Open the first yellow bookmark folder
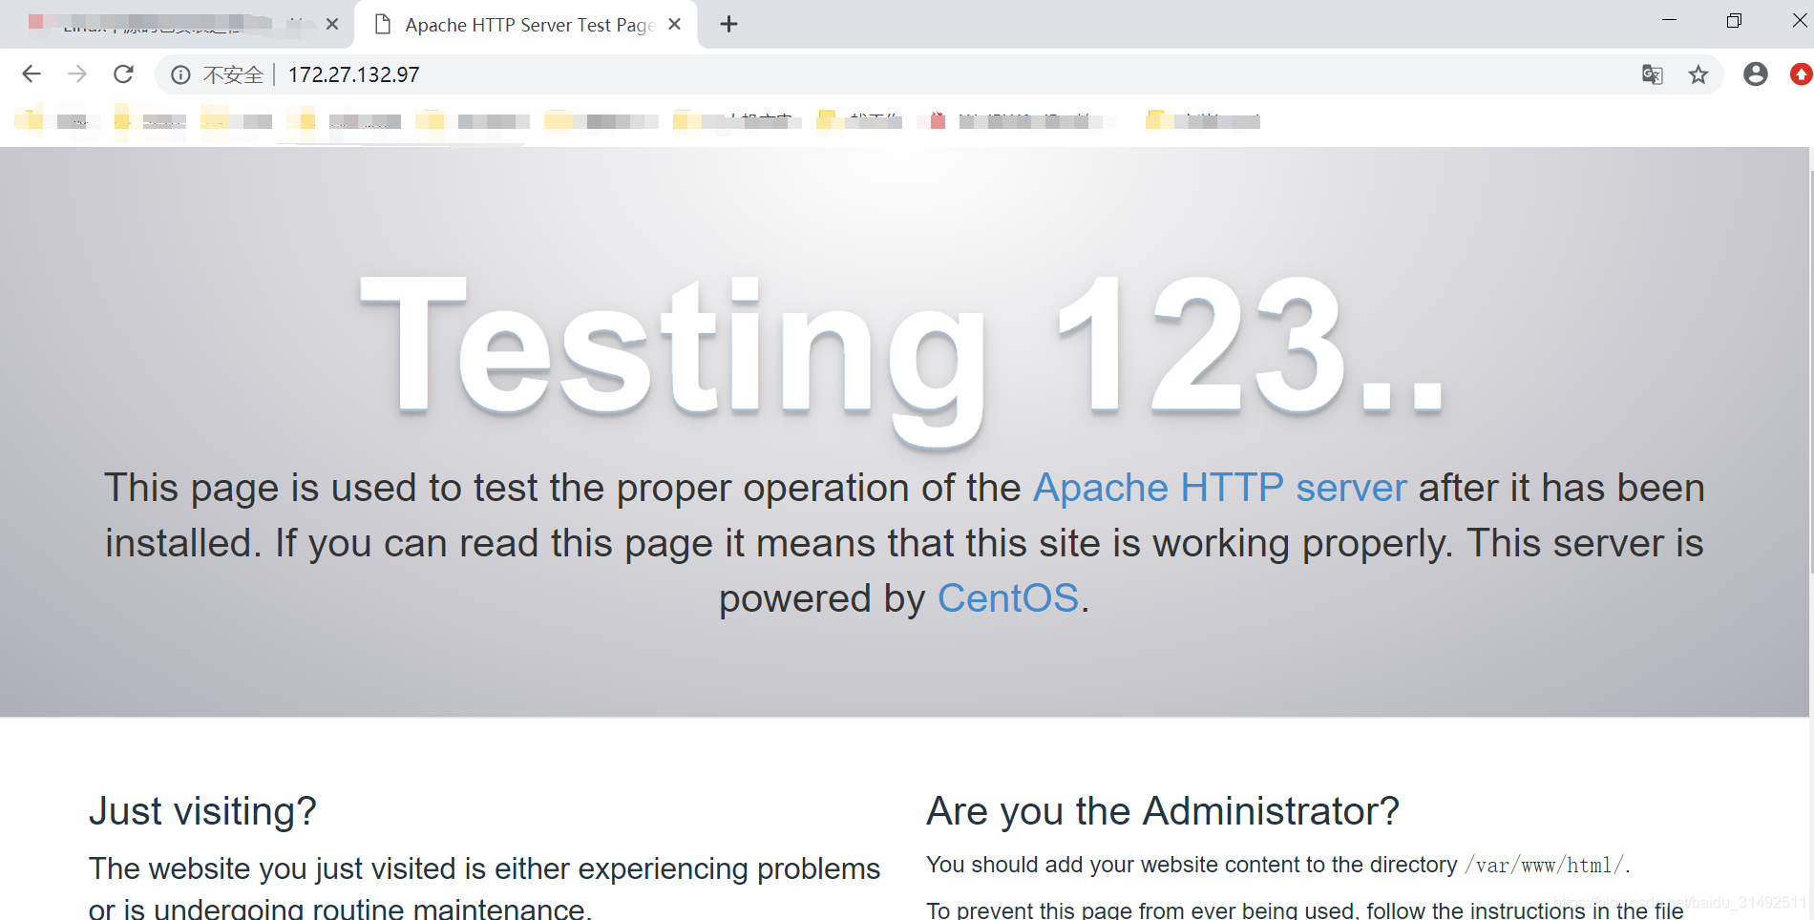Image resolution: width=1814 pixels, height=920 pixels. pyautogui.click(x=30, y=120)
